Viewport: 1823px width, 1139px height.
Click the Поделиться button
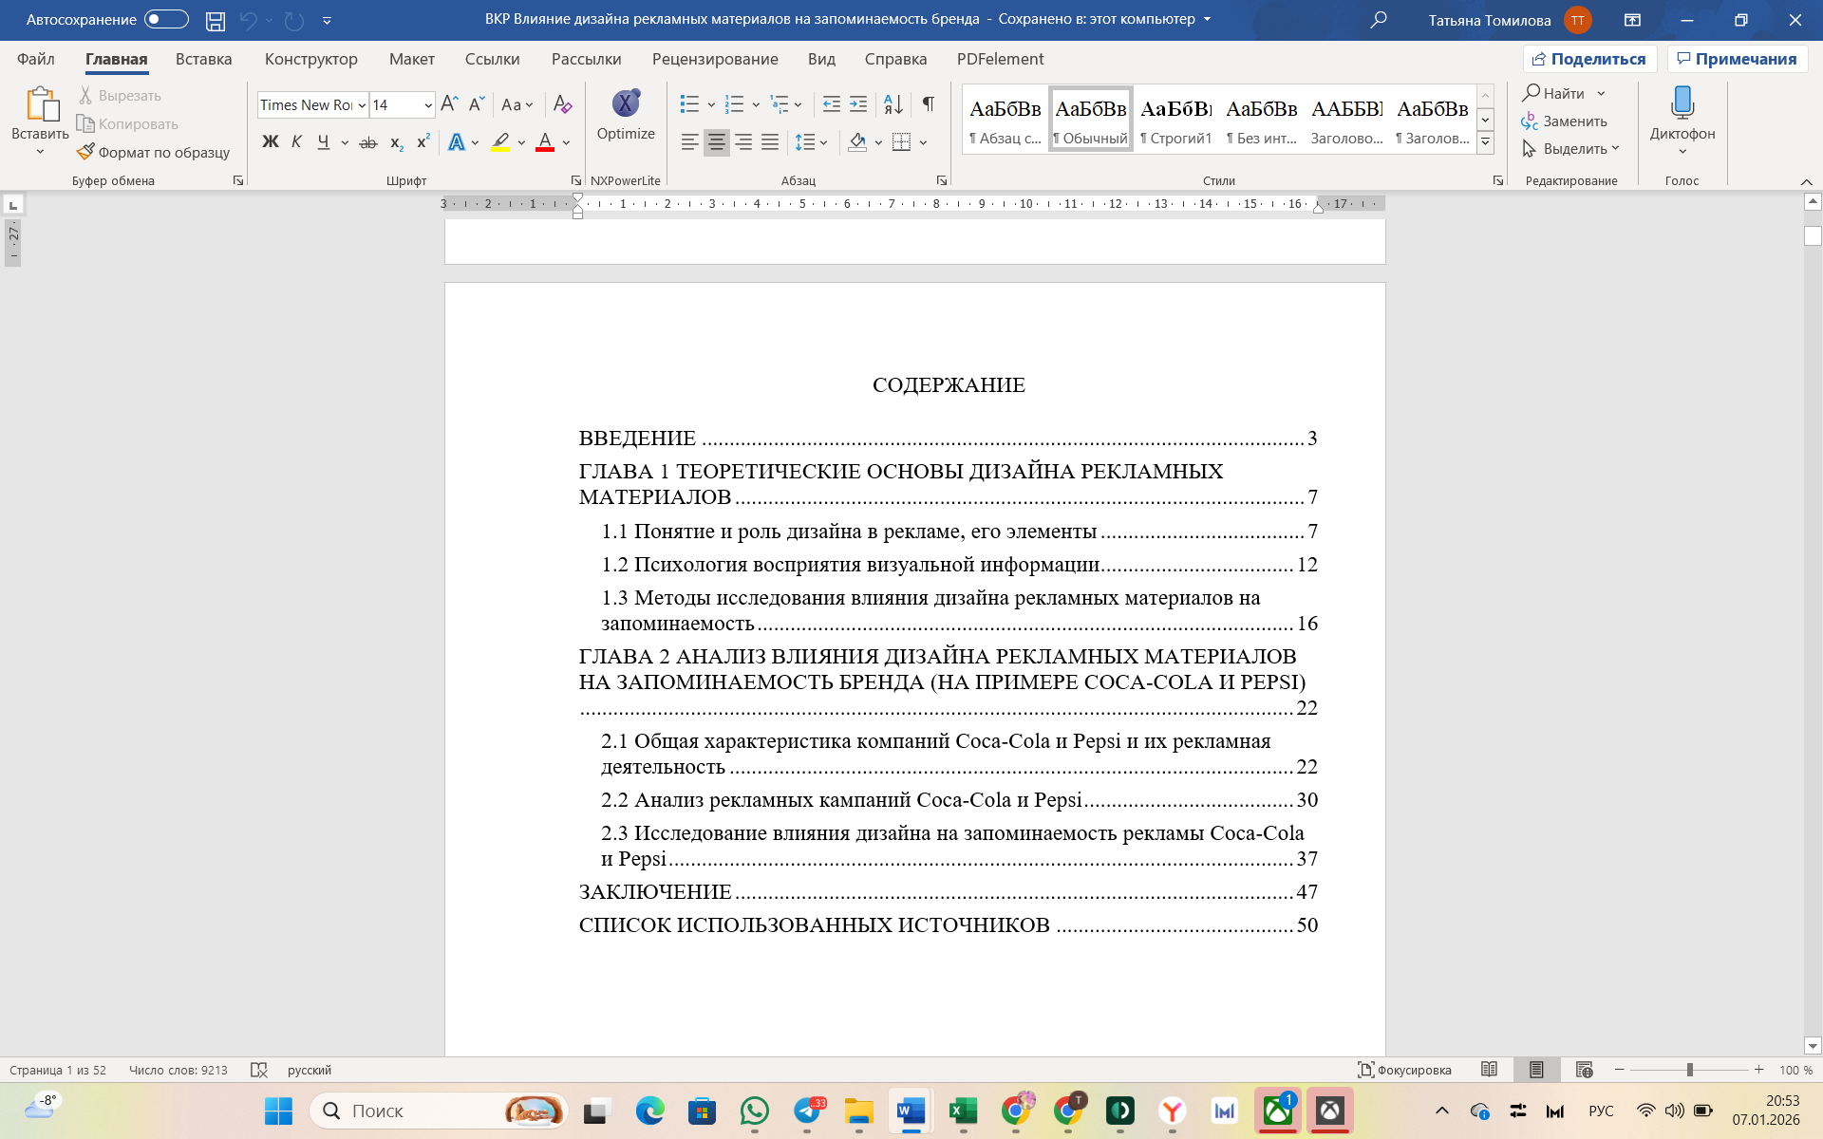coord(1589,59)
